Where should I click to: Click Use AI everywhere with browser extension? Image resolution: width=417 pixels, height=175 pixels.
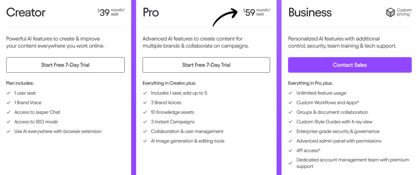58,131
